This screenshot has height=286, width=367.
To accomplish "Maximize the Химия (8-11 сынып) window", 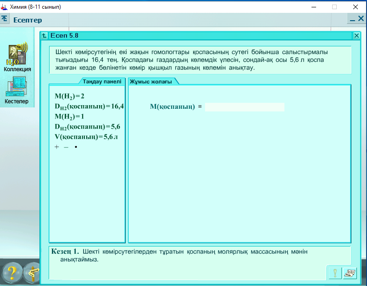I will pyautogui.click(x=334, y=7).
